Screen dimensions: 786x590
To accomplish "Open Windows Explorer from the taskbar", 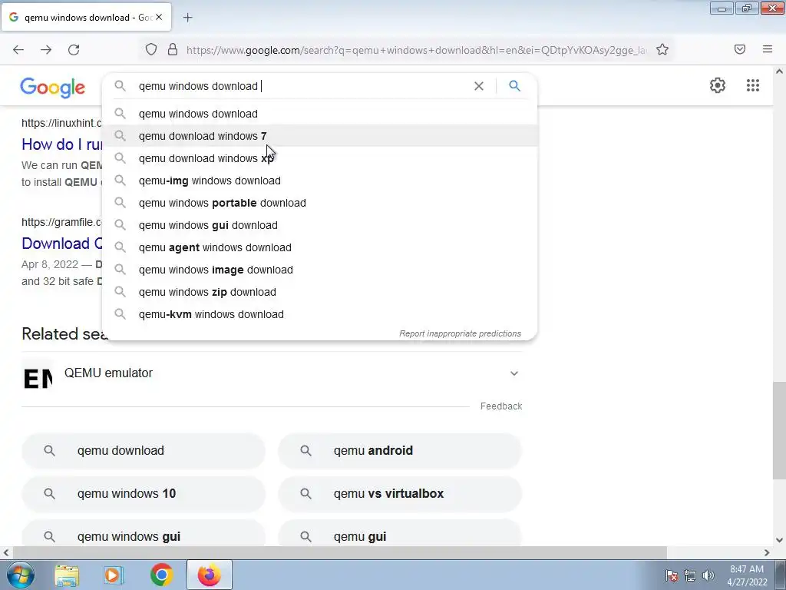I will point(67,575).
